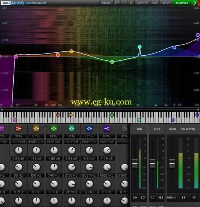Open DMG type dropdown for blue band
Viewport: 200px width, 207px height.
pos(89,136)
